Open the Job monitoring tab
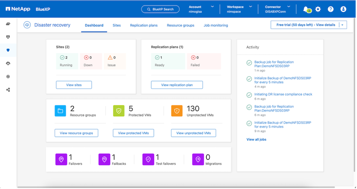This screenshot has width=357, height=189. 215,26
